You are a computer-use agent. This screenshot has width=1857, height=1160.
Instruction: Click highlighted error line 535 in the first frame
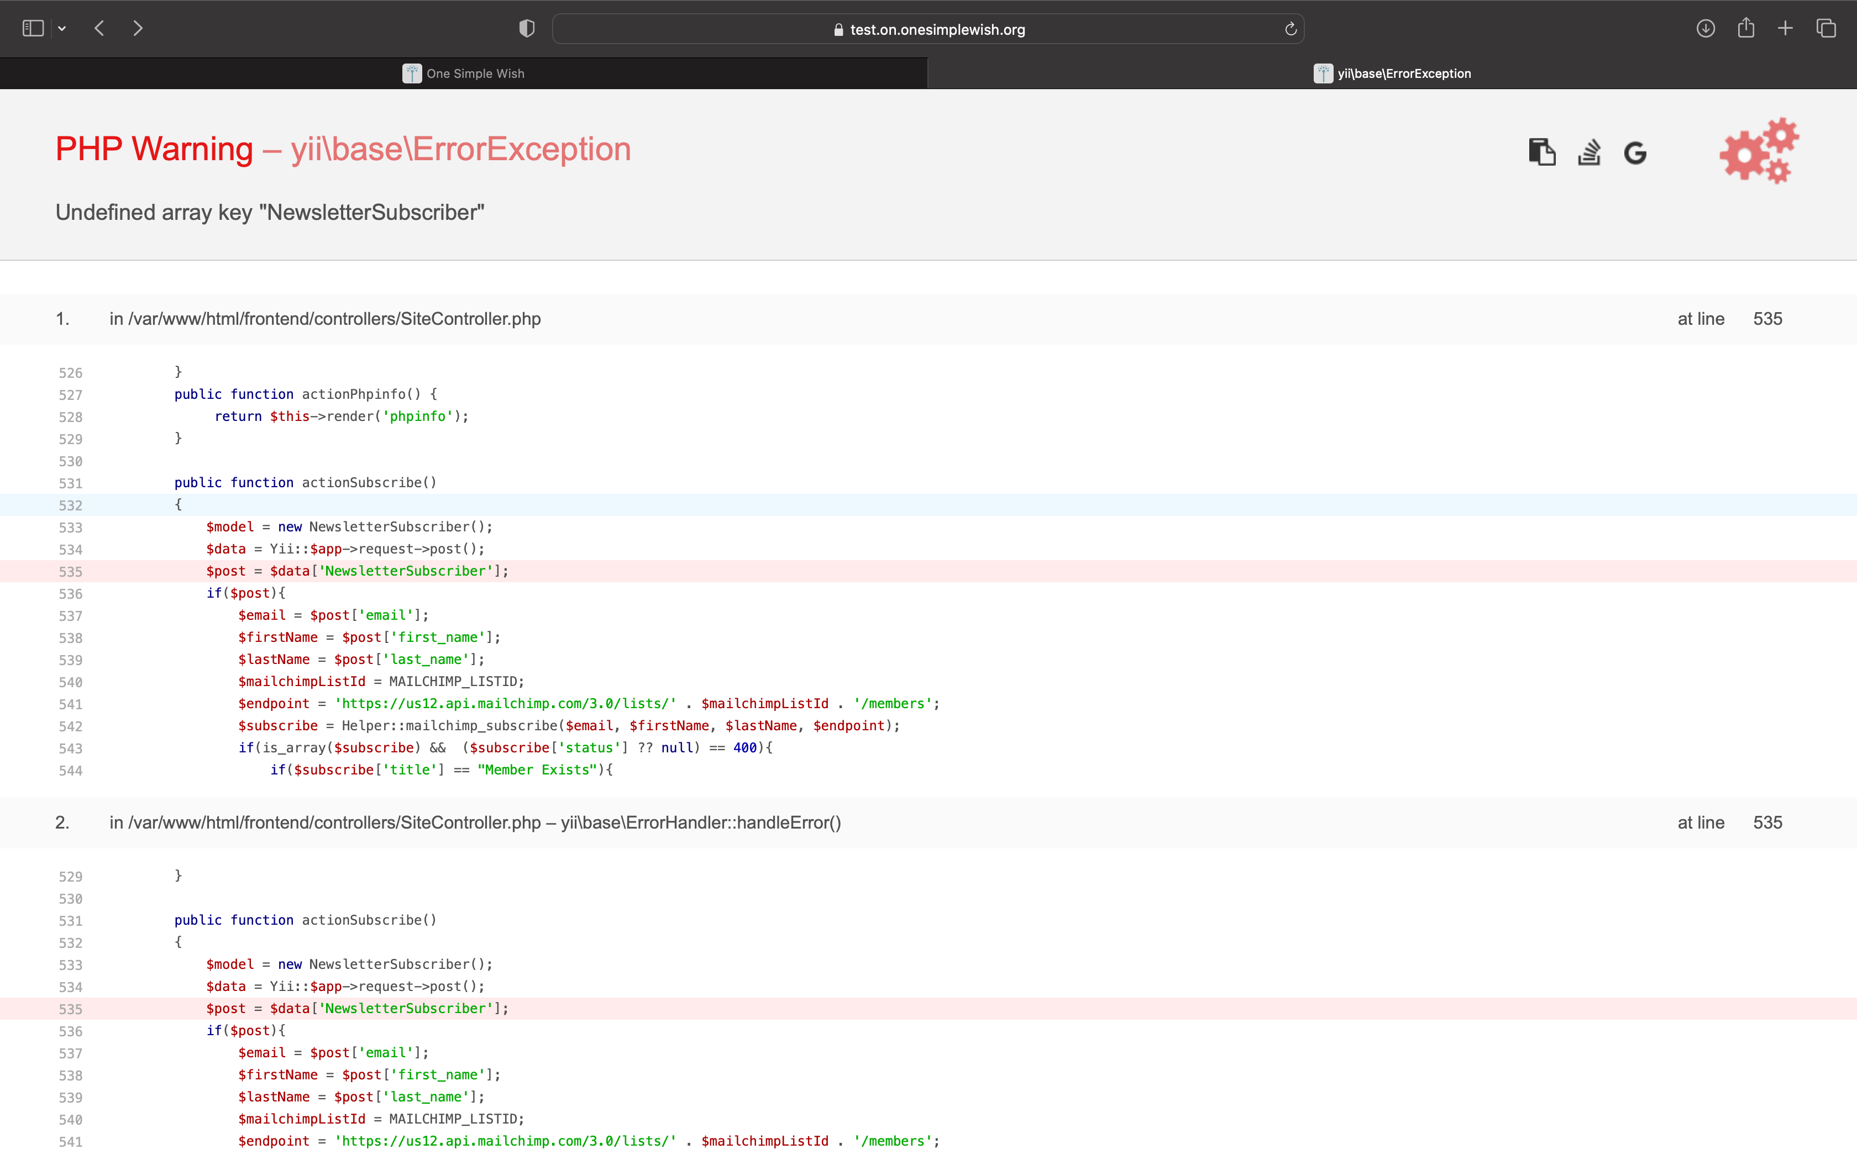coord(929,571)
